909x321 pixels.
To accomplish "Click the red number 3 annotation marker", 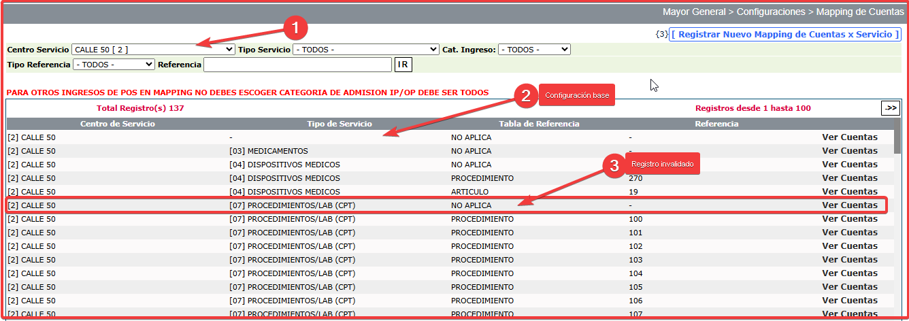I will click(614, 165).
